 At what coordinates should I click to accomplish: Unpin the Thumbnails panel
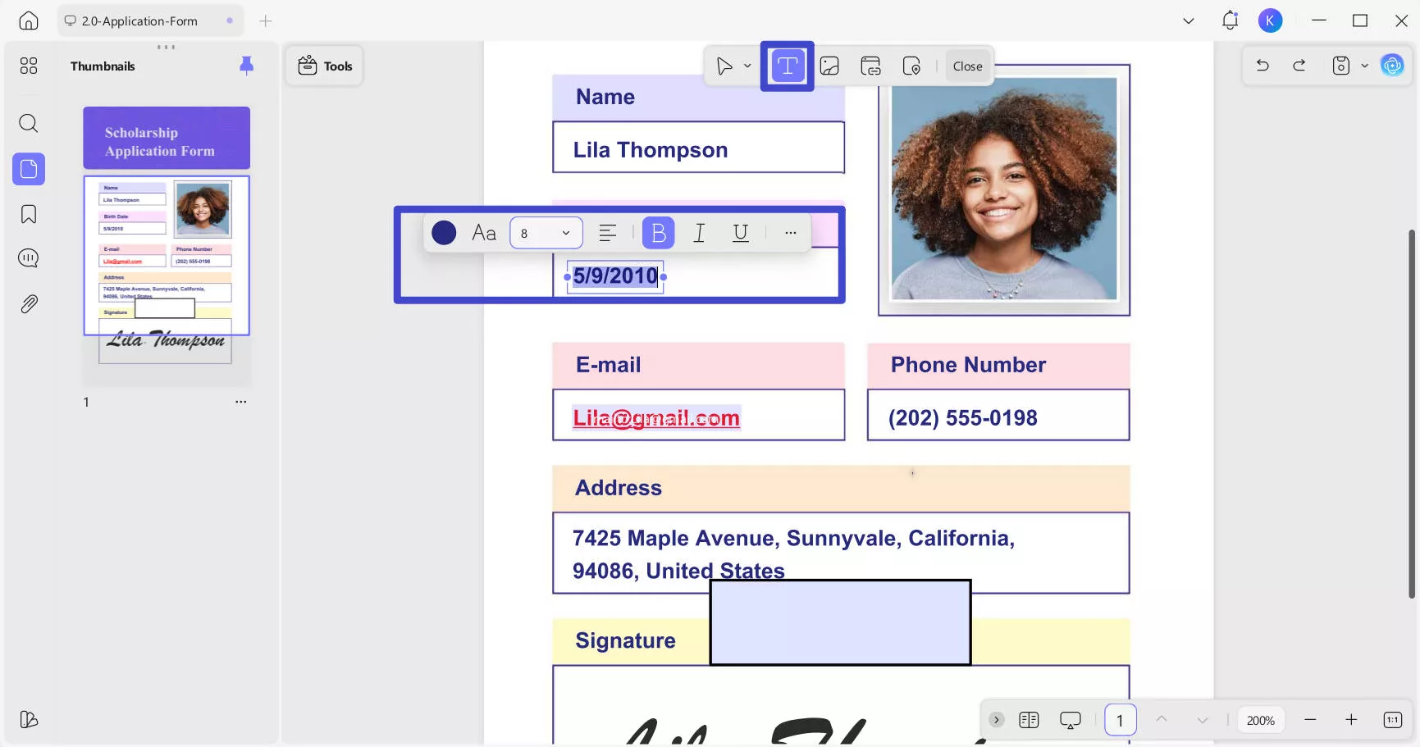click(x=246, y=66)
